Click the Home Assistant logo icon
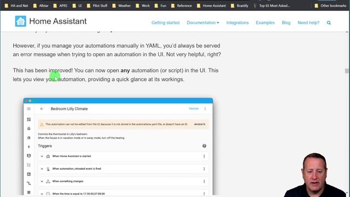This screenshot has height=197, width=350. [21, 21]
